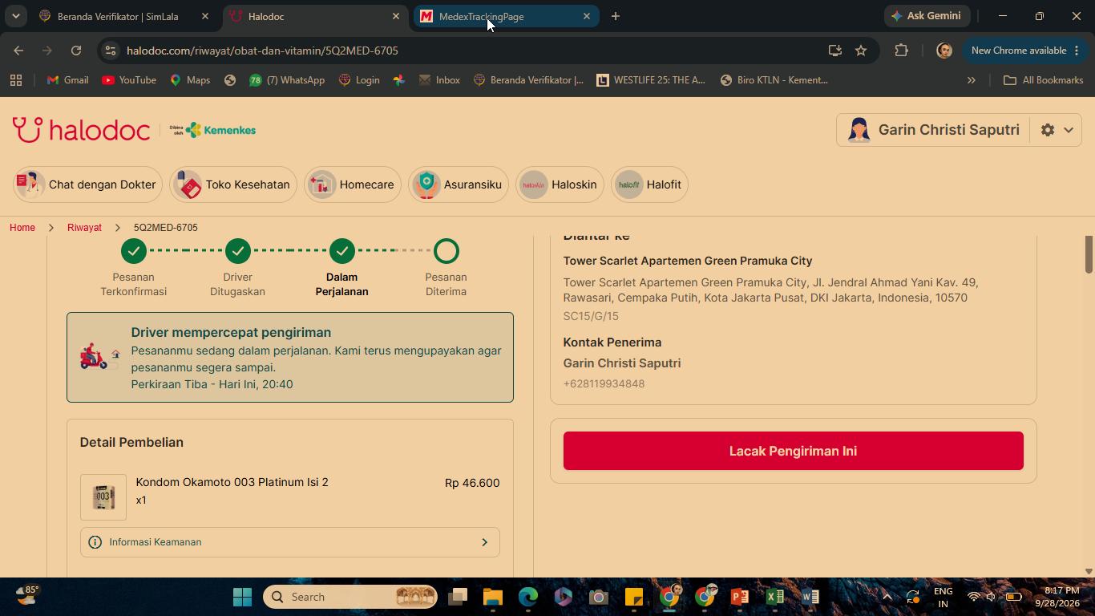Open the Halofit page
Image resolution: width=1095 pixels, height=616 pixels.
tap(649, 184)
